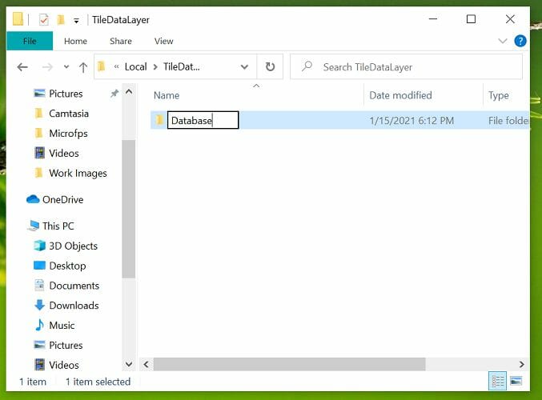Click the Downloads arrow icon
Screen dimensions: 542x400
(x=39, y=305)
